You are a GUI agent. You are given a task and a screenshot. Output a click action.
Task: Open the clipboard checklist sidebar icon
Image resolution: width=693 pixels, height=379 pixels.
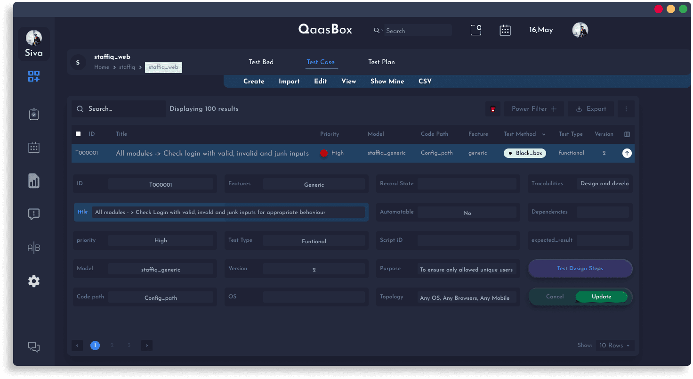coord(34,114)
